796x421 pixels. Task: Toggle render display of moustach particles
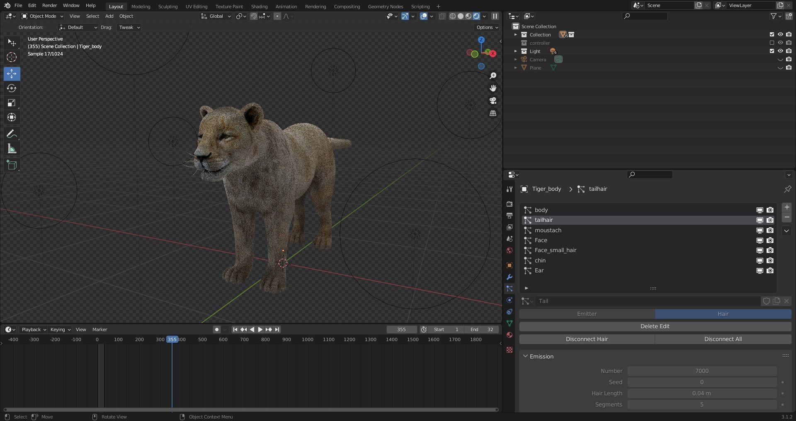point(770,231)
